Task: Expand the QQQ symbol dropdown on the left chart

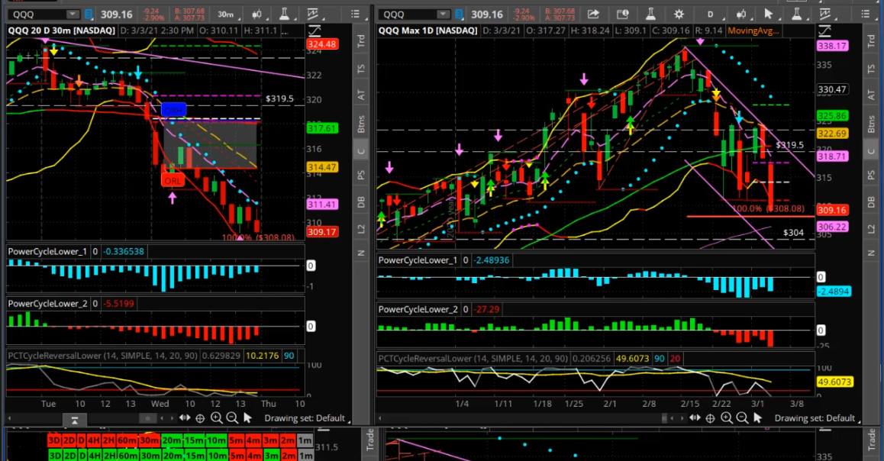Action: (73, 14)
